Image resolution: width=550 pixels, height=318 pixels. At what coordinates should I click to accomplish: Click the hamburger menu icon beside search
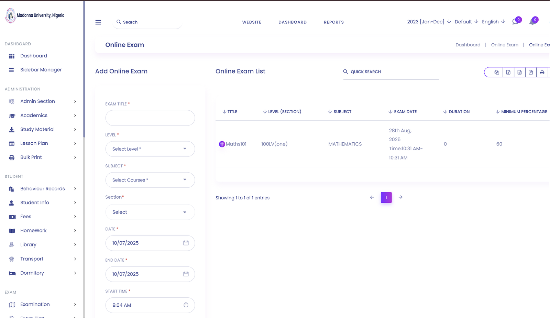[98, 22]
